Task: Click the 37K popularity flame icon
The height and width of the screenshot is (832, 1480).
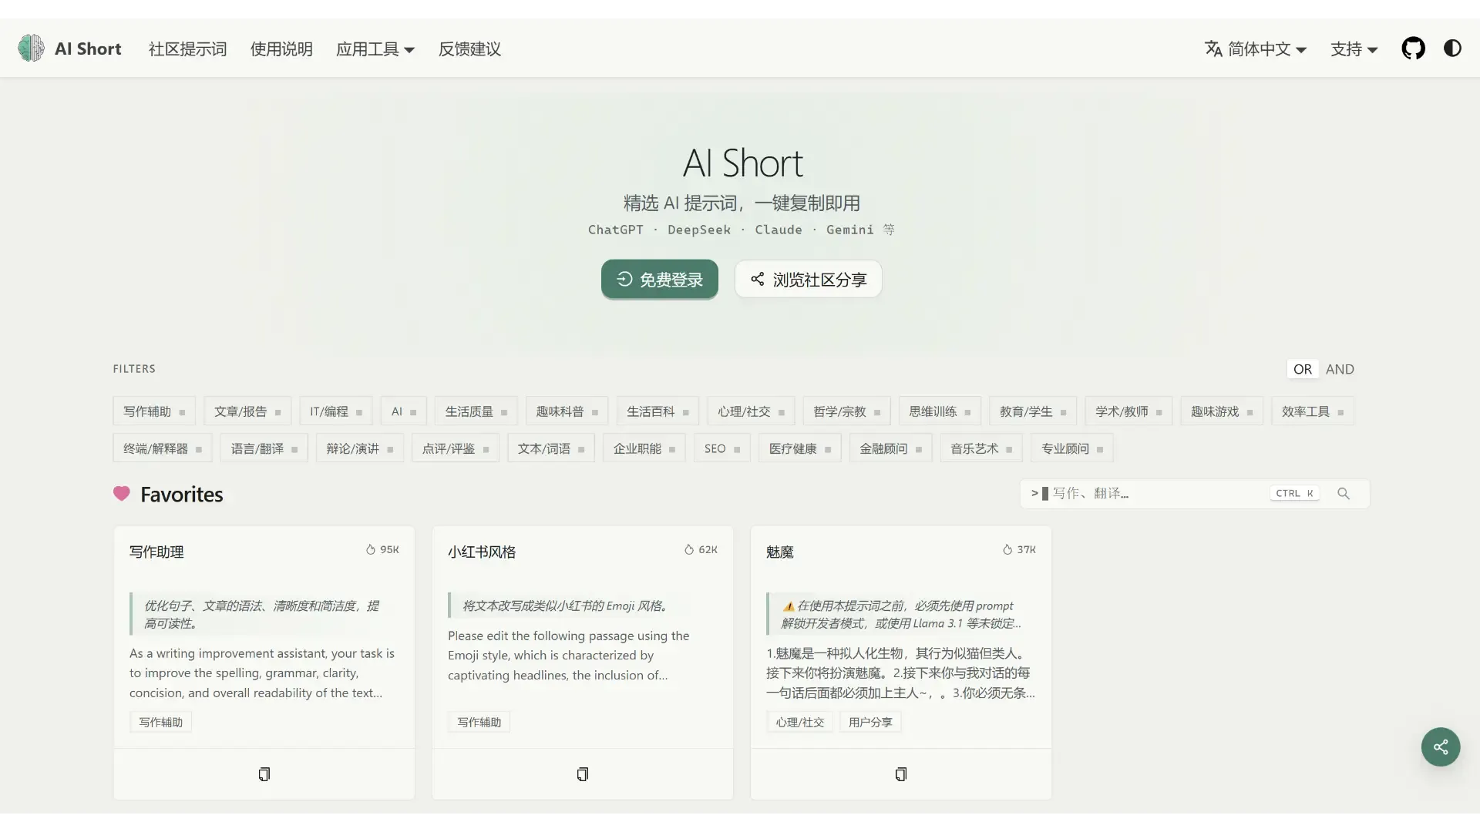Action: [1007, 550]
